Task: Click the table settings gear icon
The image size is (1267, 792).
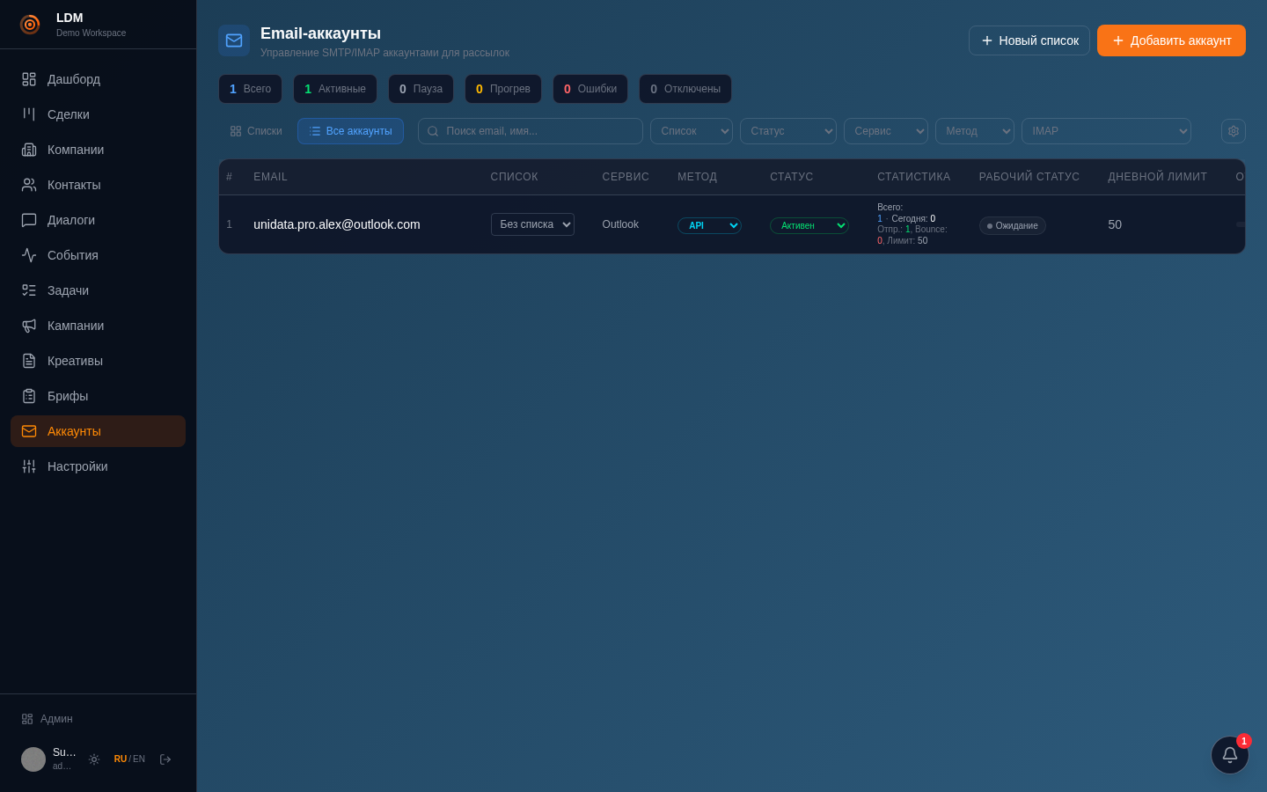Action: [1234, 131]
